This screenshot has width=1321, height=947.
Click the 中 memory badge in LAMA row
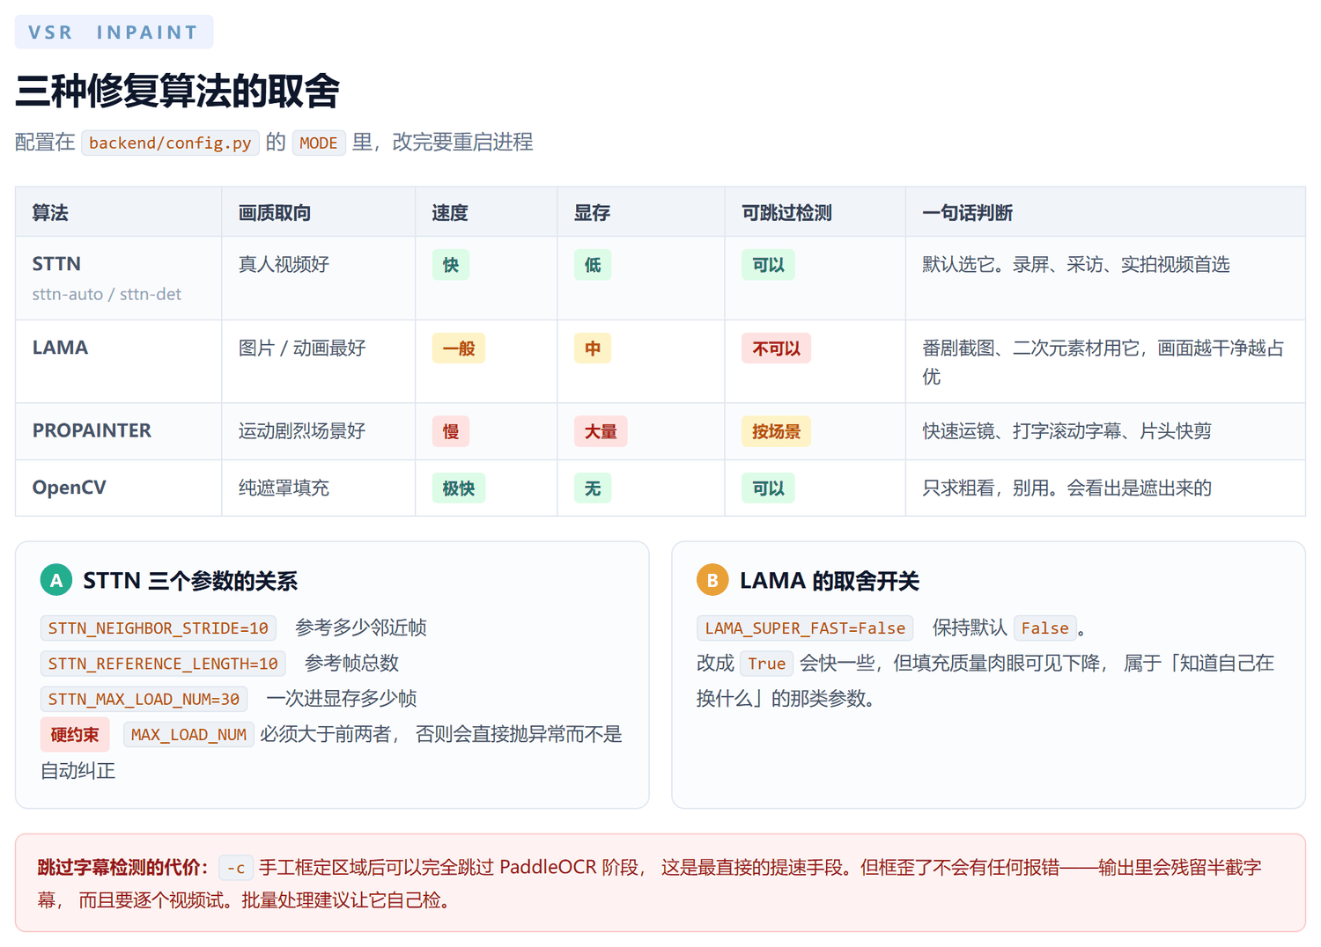(x=593, y=349)
